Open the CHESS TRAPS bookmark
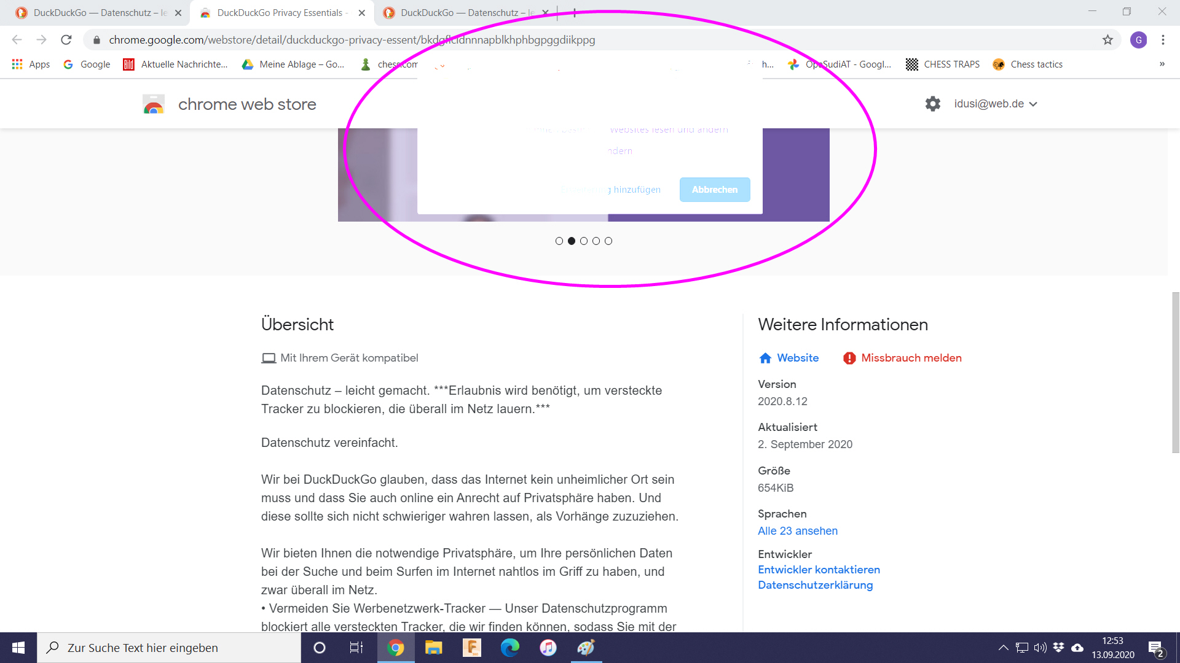1180x663 pixels. pyautogui.click(x=943, y=64)
